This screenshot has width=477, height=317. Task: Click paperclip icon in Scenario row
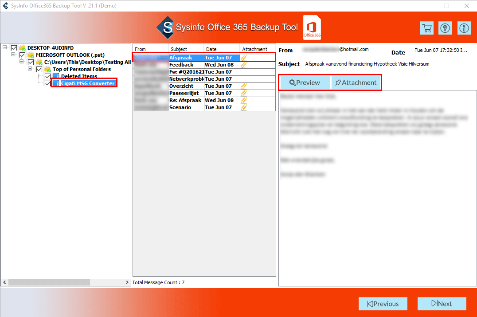(243, 107)
